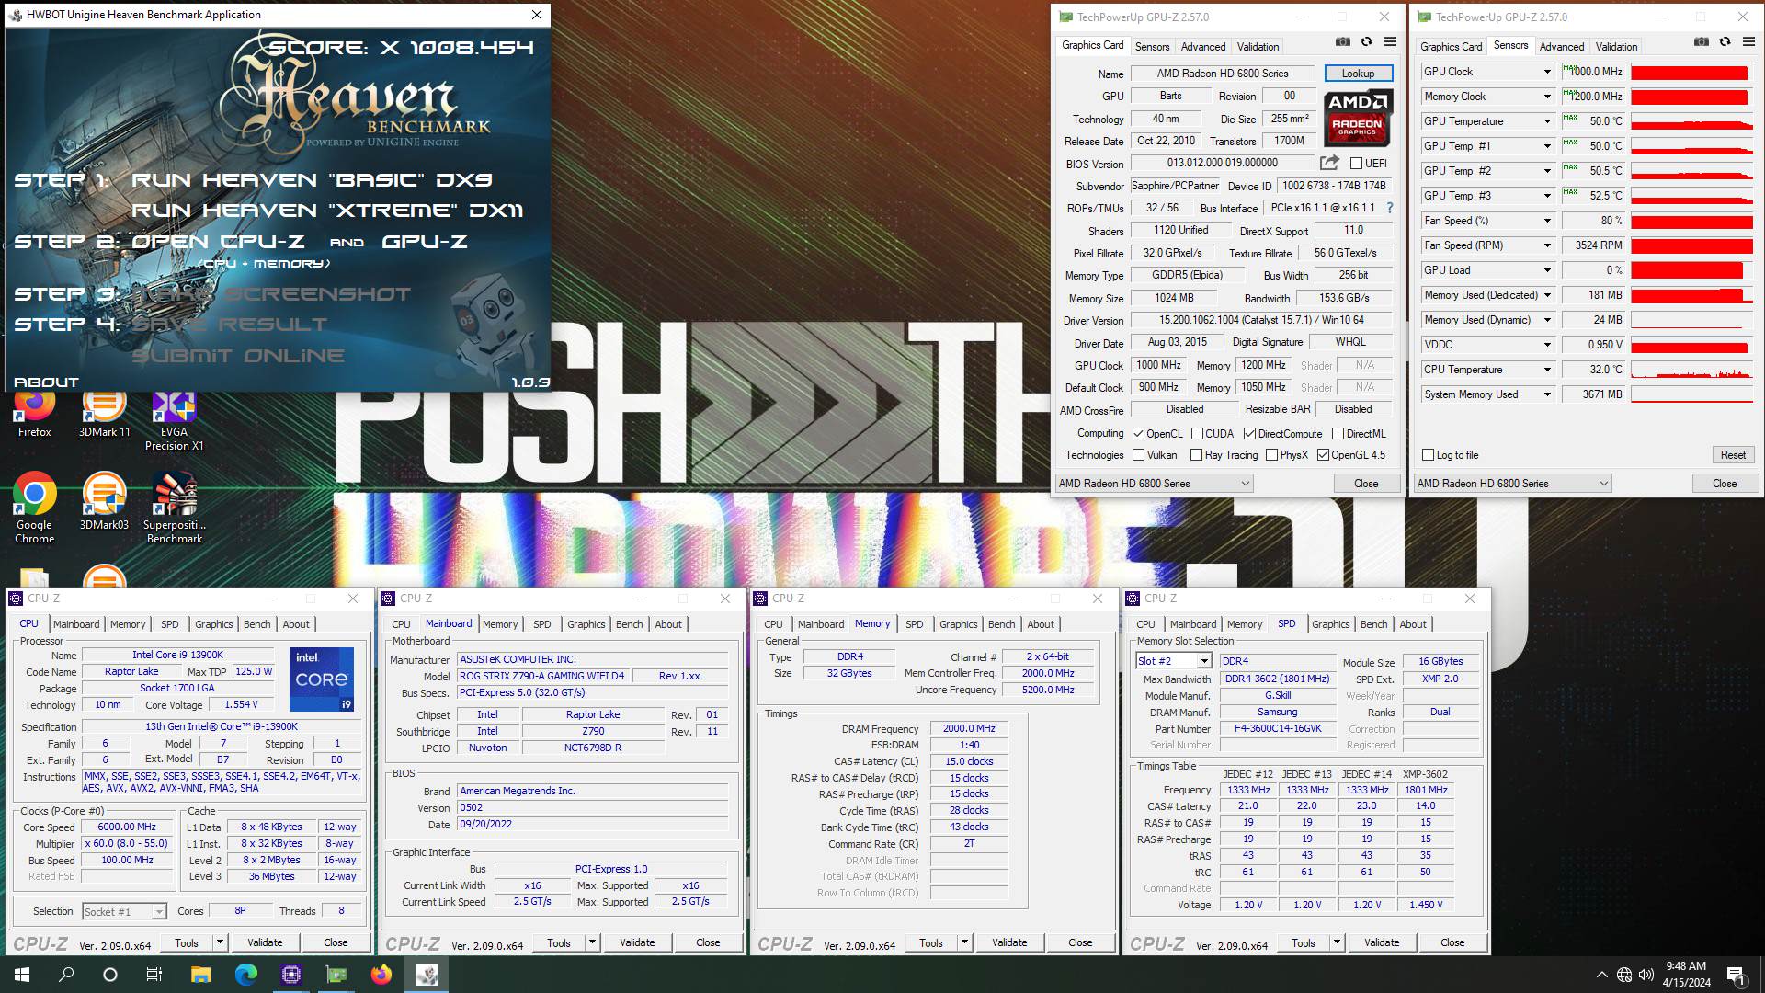The image size is (1765, 993).
Task: Click the CPU-Z taskbar icon
Action: [x=291, y=975]
